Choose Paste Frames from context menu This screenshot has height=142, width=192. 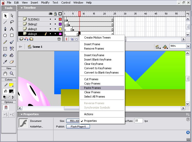93,88
